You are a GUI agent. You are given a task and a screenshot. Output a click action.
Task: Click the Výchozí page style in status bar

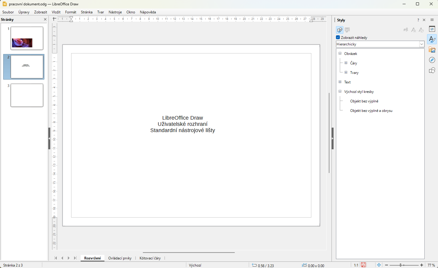[195, 265]
